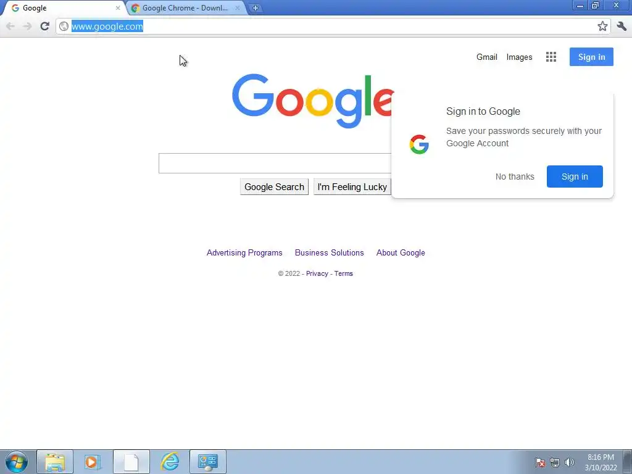
Task: Dismiss the popup with No thanks
Action: tap(515, 177)
